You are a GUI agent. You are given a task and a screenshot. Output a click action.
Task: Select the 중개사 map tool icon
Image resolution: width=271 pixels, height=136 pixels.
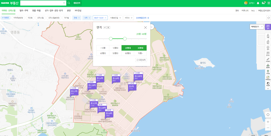[268, 54]
